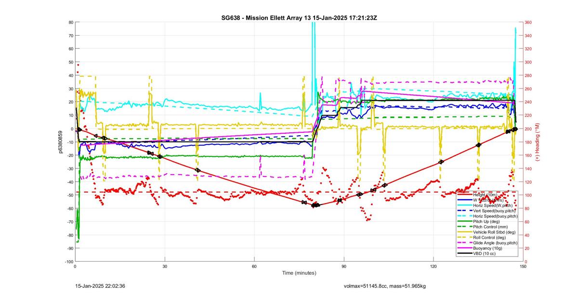Select the Vehicle Roll Stbd (deg) legend entry
This screenshot has height=294, width=578.
pos(486,232)
